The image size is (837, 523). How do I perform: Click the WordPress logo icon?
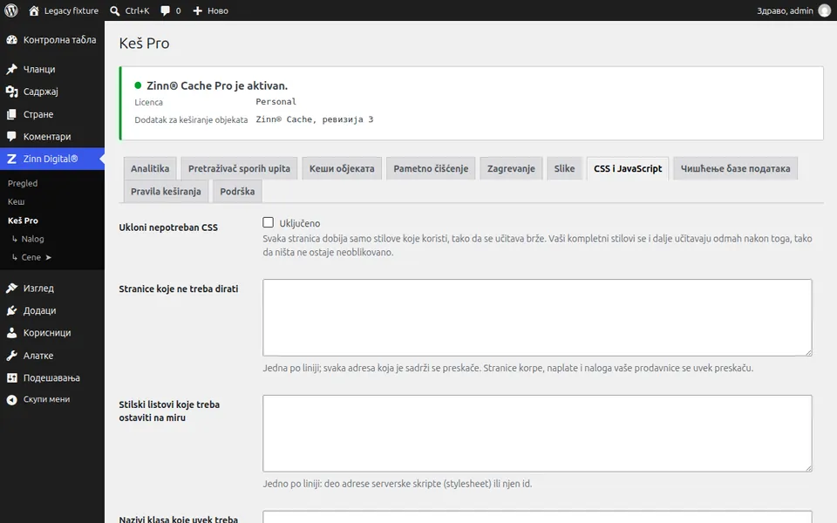(x=11, y=10)
